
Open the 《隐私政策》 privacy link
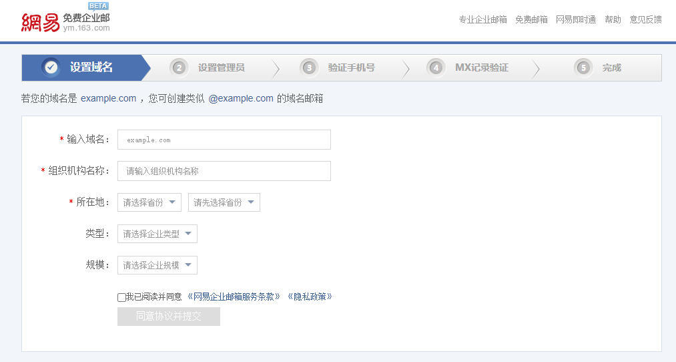pyautogui.click(x=310, y=297)
